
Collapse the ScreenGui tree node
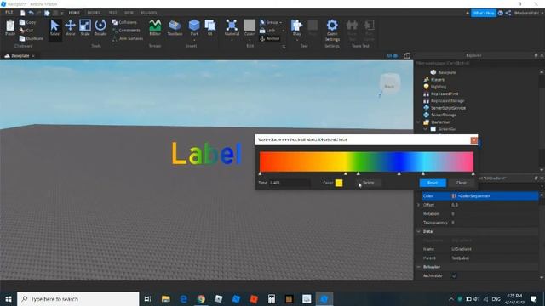pos(425,129)
